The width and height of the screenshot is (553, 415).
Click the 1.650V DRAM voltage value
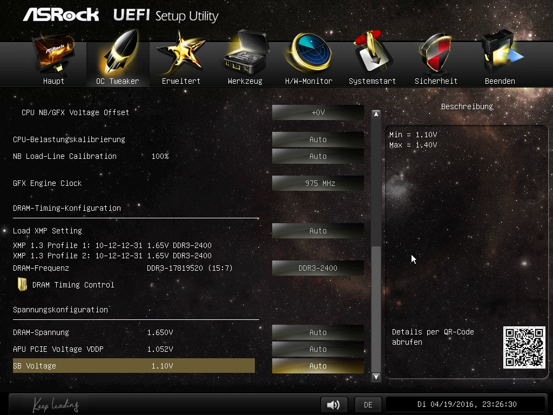160,332
